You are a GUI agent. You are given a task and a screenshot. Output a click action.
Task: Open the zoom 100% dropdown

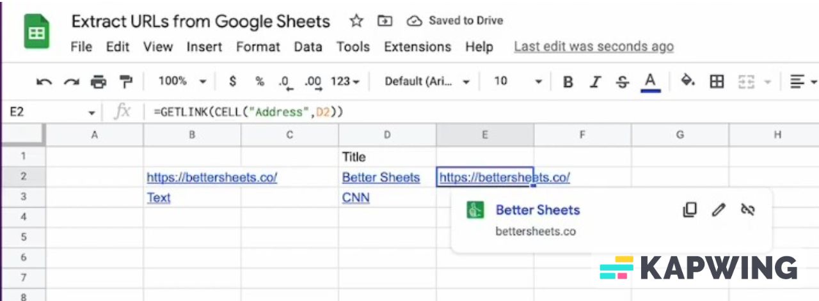[x=182, y=81]
